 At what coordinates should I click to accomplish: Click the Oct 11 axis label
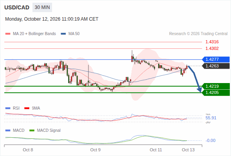tap(156, 150)
